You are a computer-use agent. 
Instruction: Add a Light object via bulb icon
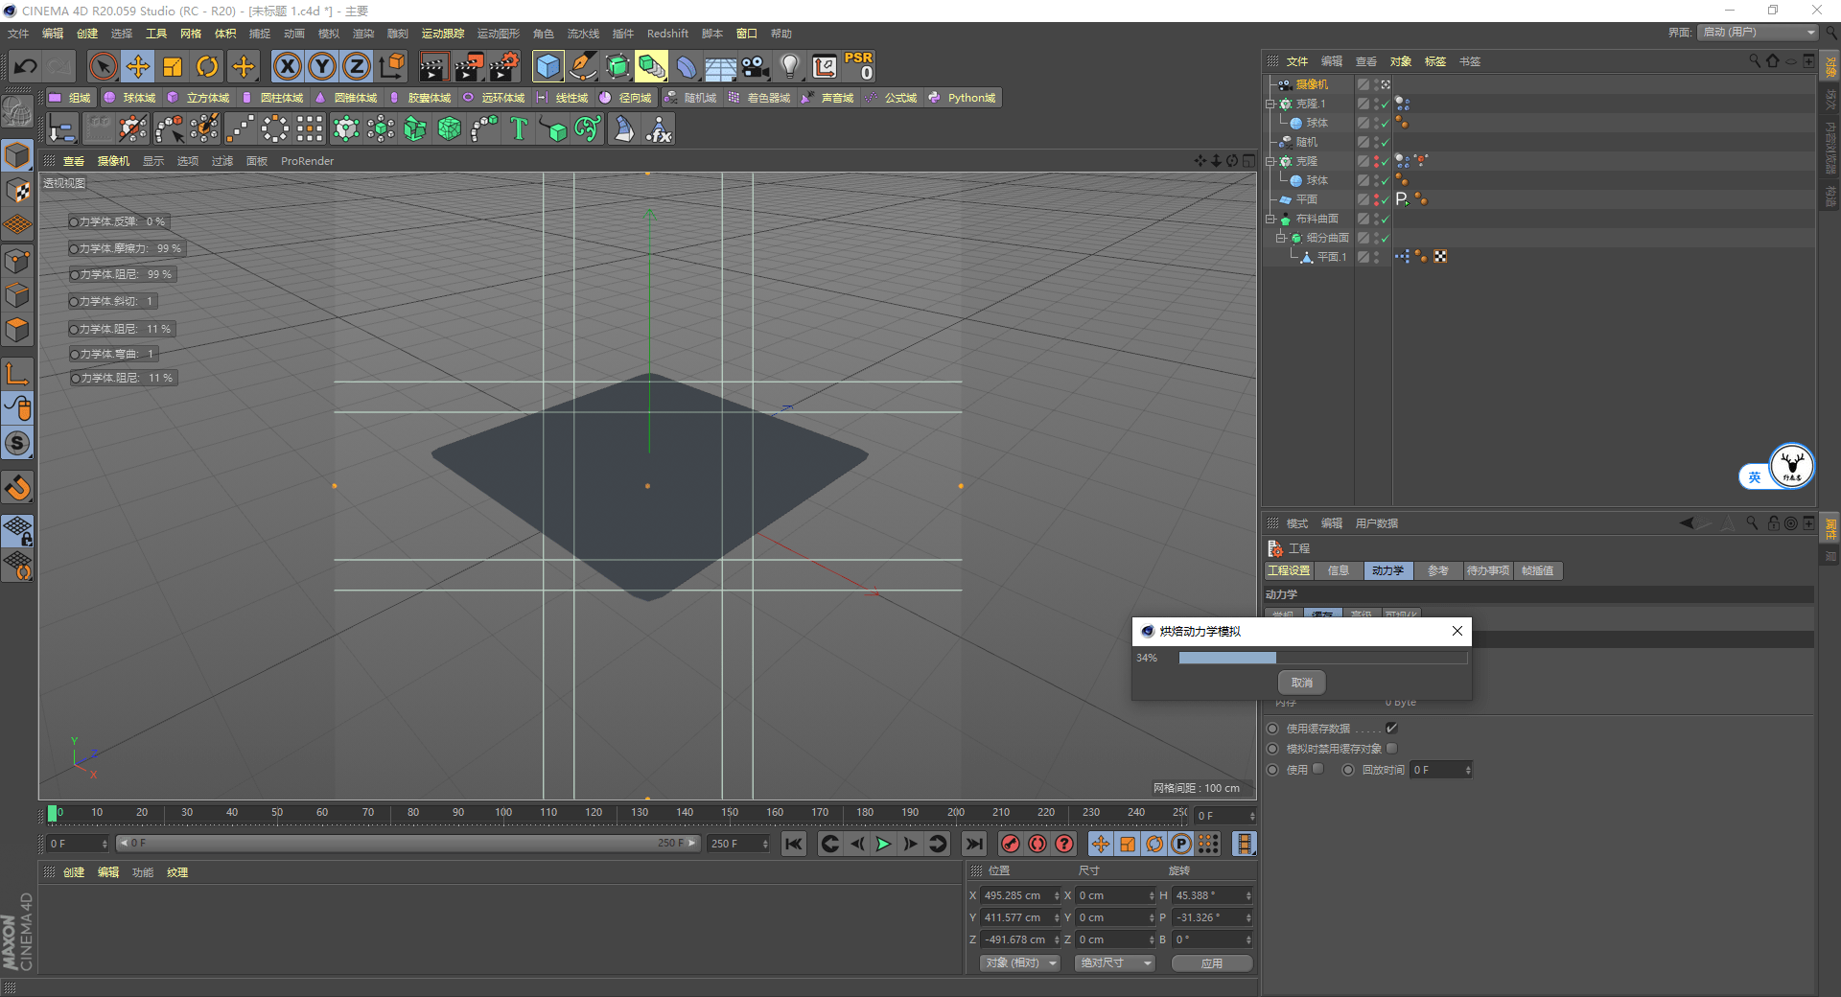pyautogui.click(x=789, y=66)
